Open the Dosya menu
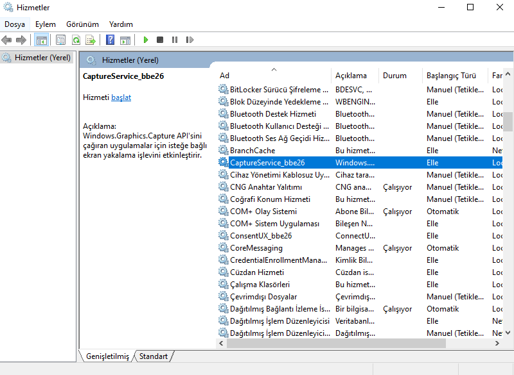 pos(14,24)
